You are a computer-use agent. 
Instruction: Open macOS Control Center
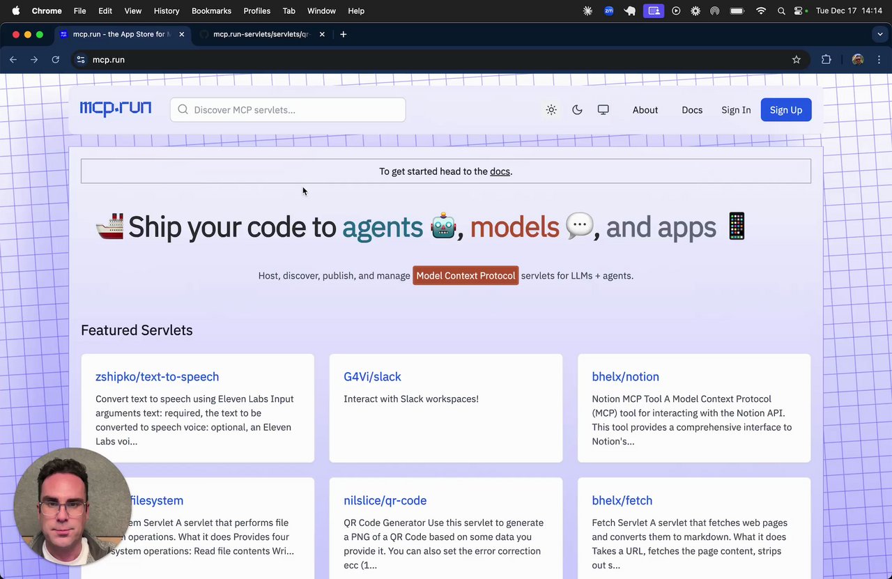point(799,11)
